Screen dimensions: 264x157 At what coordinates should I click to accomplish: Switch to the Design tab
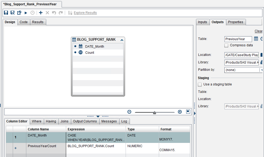pyautogui.click(x=10, y=22)
